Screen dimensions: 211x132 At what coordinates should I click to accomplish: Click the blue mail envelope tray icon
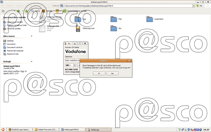197,130
